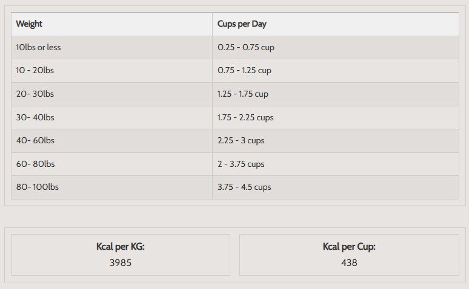
Task: Click the 2 - 3.75 cups cell
Action: [x=241, y=164]
